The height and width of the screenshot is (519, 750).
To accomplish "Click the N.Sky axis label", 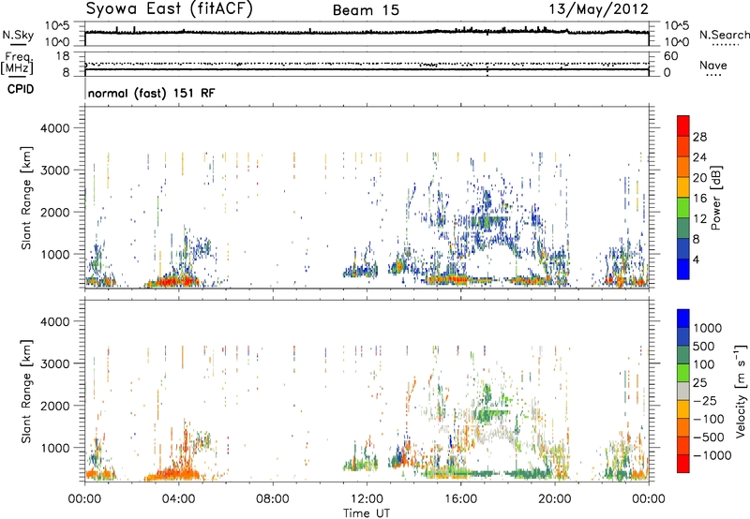I will pos(18,35).
